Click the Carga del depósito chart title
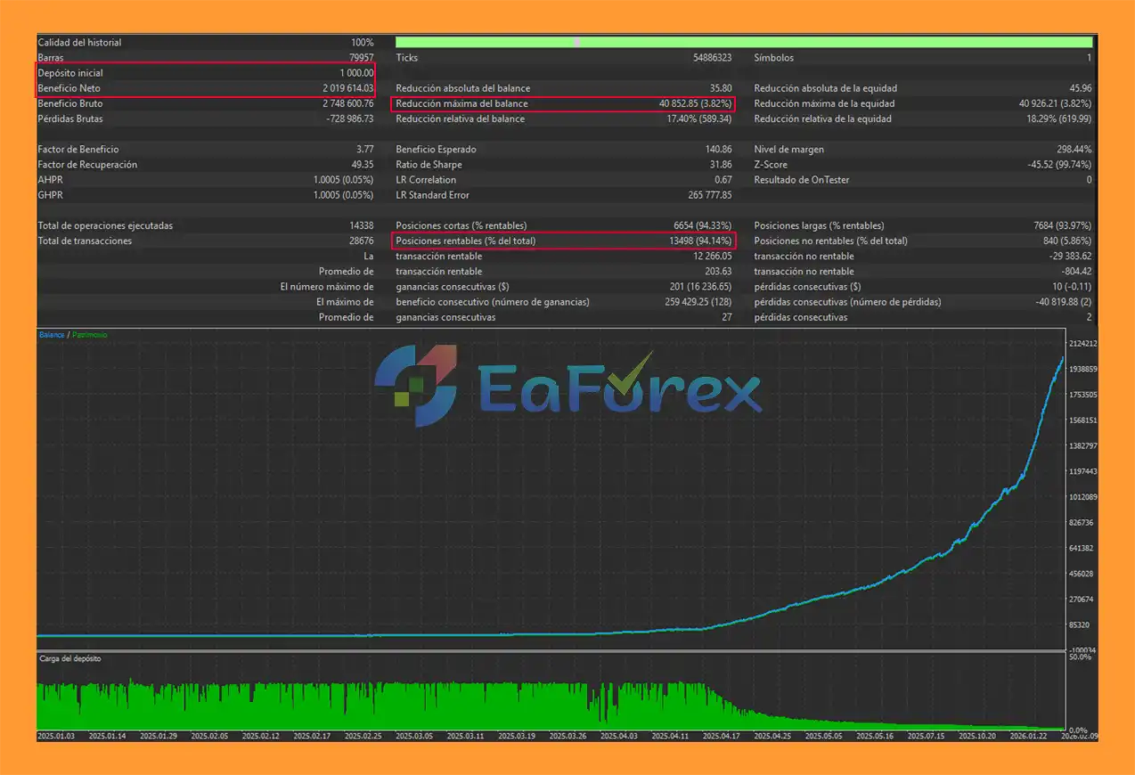This screenshot has width=1135, height=775. click(70, 659)
